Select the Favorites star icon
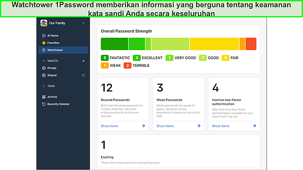 [x=44, y=43]
